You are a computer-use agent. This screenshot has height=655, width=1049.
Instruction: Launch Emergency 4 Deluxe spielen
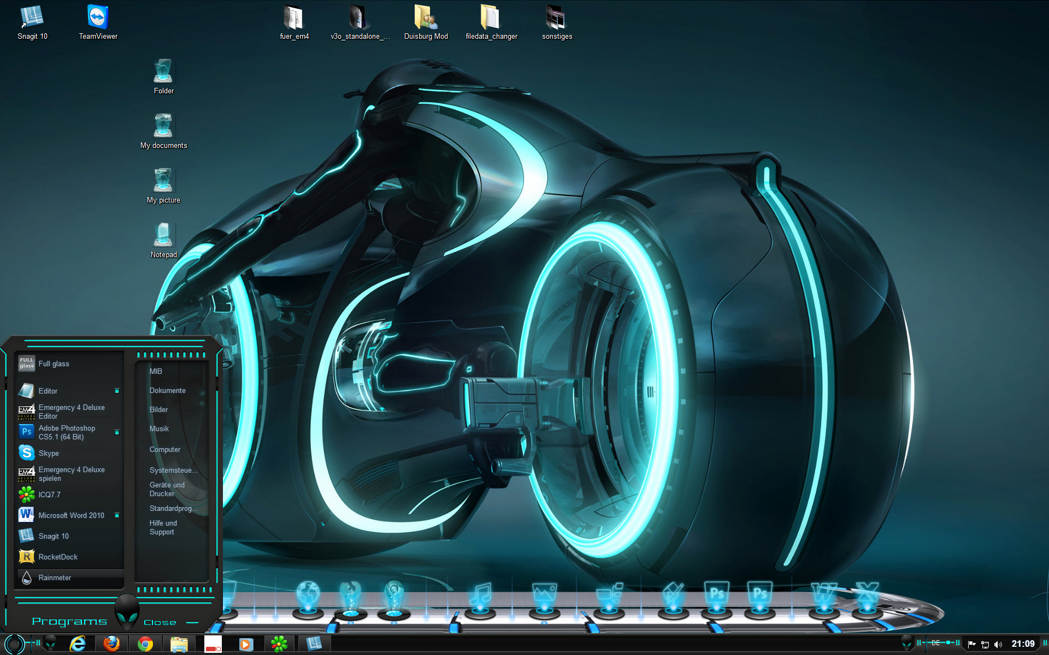click(69, 474)
